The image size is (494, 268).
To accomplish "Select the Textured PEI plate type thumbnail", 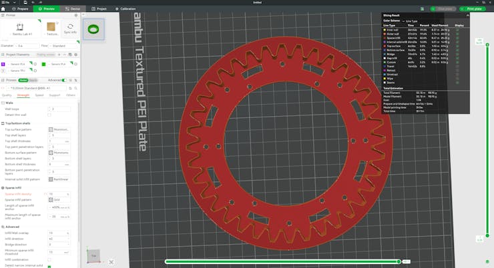I will (51, 27).
